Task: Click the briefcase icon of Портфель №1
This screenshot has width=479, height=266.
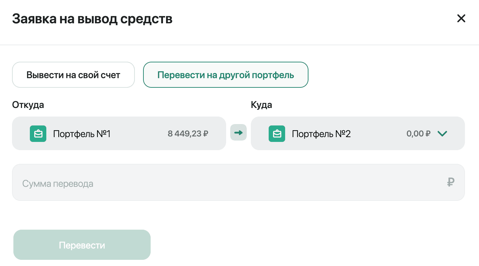Action: coord(38,134)
